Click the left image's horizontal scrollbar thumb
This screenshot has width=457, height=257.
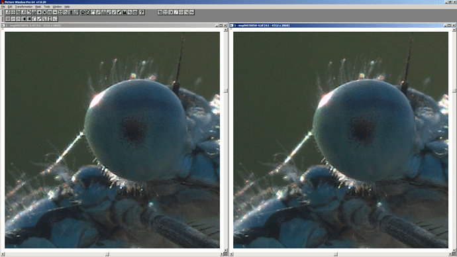107,254
